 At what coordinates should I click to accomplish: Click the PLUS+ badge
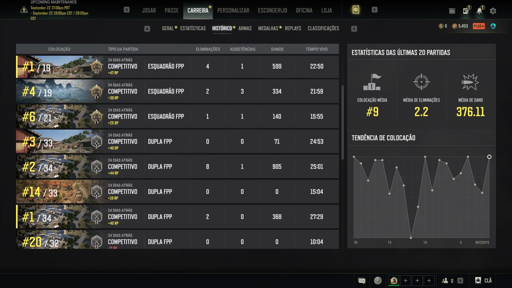coord(479,26)
